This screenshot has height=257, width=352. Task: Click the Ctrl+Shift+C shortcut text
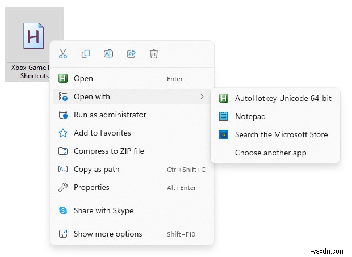coord(186,170)
